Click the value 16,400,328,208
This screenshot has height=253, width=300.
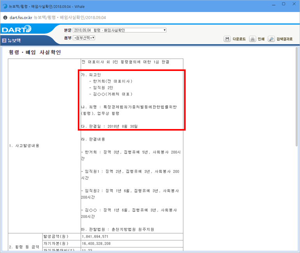coord(96,243)
